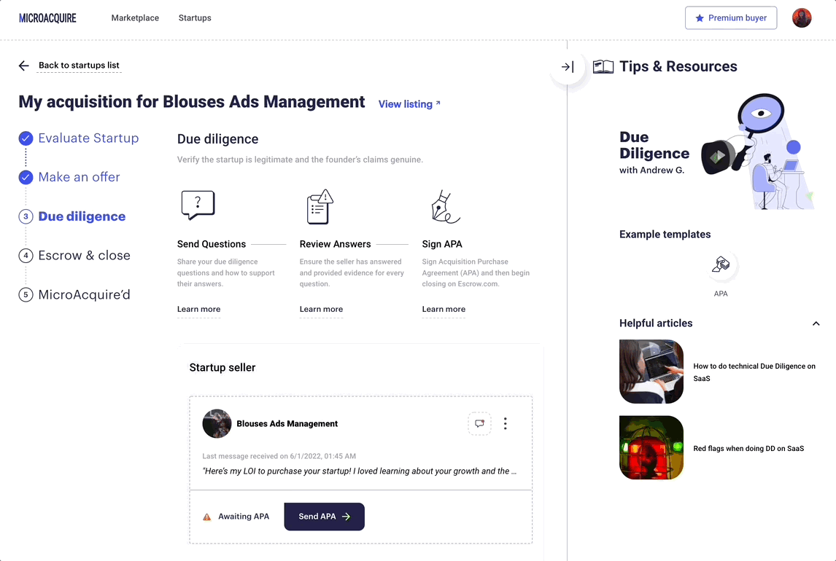Viewport: 836px width, 561px height.
Task: Click the Sign APA pen icon
Action: pos(445,206)
